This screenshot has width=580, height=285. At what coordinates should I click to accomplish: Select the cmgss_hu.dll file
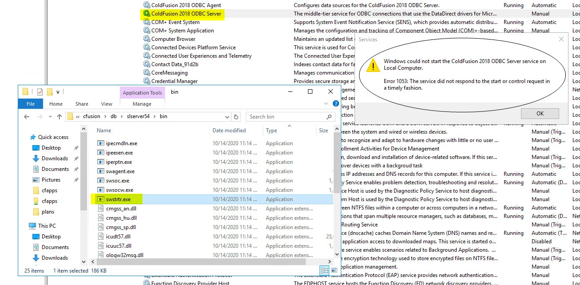tap(121, 218)
